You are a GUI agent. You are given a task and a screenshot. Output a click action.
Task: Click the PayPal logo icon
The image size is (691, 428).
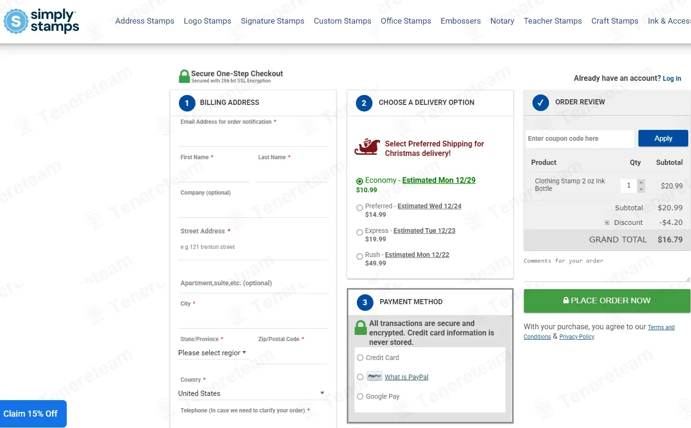tap(374, 377)
